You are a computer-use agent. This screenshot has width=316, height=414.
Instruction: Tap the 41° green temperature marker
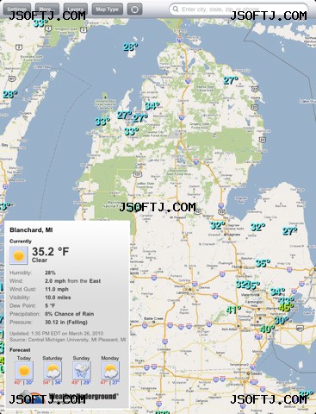click(233, 310)
